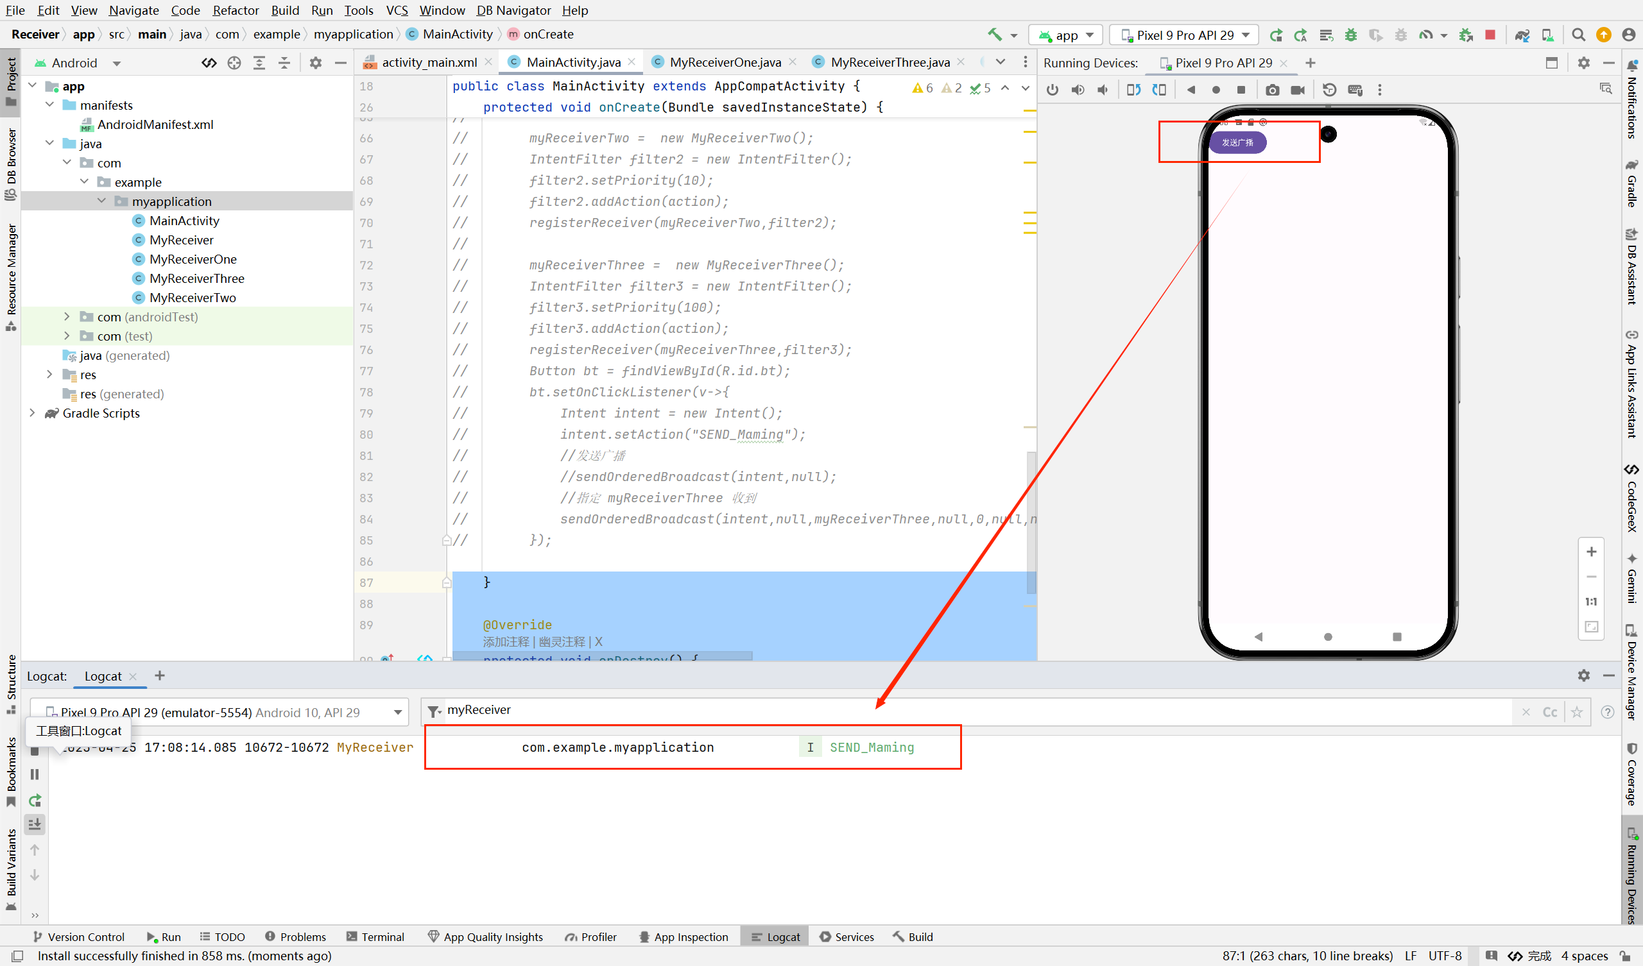
Task: Take an emulator screenshot with camera icon
Action: 1272,90
